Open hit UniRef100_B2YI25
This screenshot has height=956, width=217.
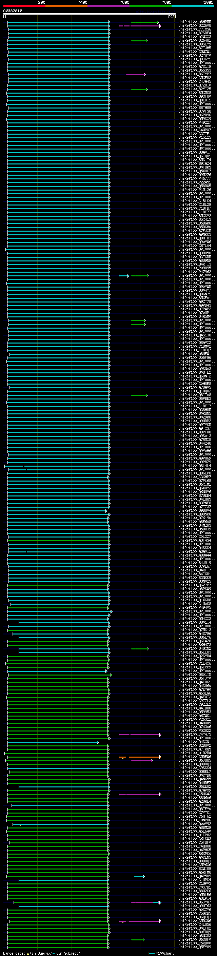pyautogui.click(x=194, y=89)
